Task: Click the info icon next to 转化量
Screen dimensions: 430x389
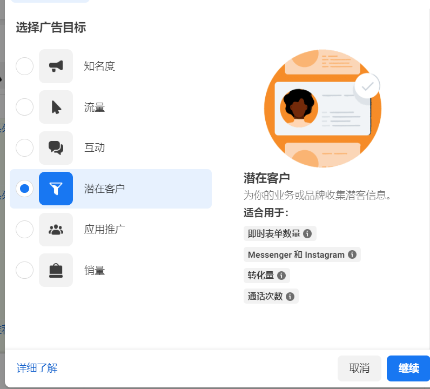Action: 281,276
